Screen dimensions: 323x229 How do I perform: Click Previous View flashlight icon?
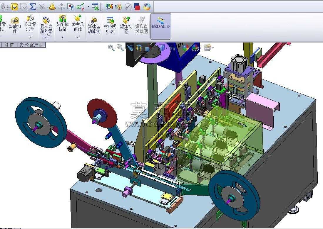(130, 48)
